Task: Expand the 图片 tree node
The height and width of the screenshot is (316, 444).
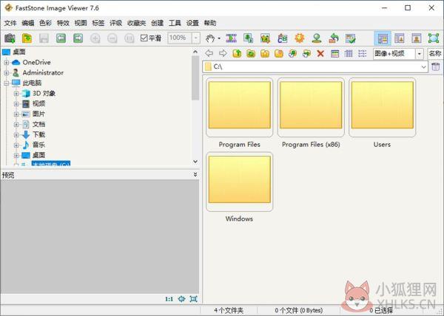Action: pos(16,114)
